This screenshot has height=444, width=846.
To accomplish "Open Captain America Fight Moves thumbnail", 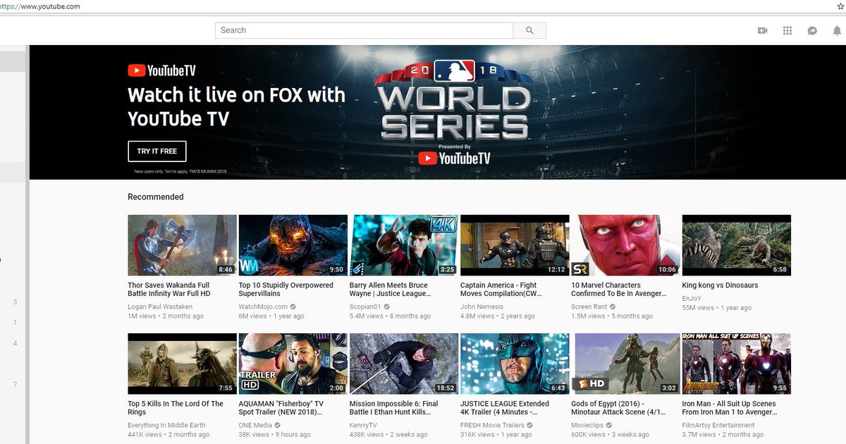I will [515, 245].
